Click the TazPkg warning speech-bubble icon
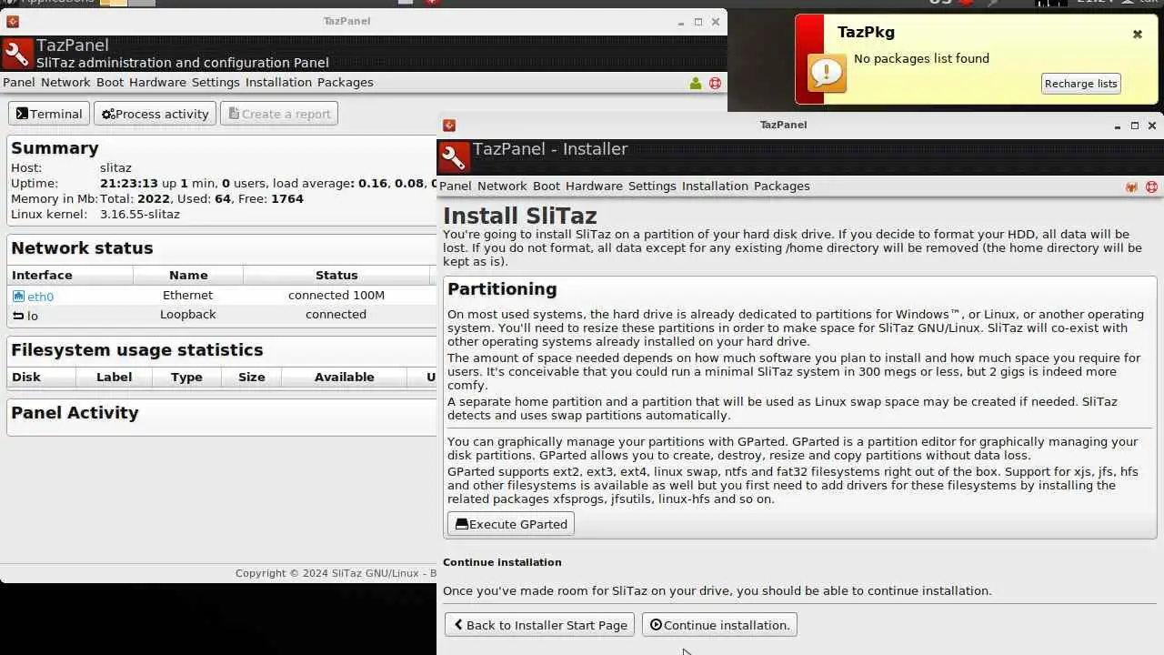The image size is (1164, 655). (828, 72)
